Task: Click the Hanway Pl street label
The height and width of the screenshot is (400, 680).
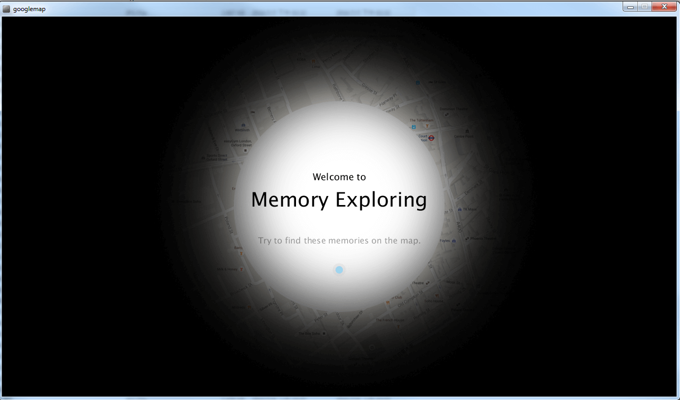Action: [x=388, y=100]
